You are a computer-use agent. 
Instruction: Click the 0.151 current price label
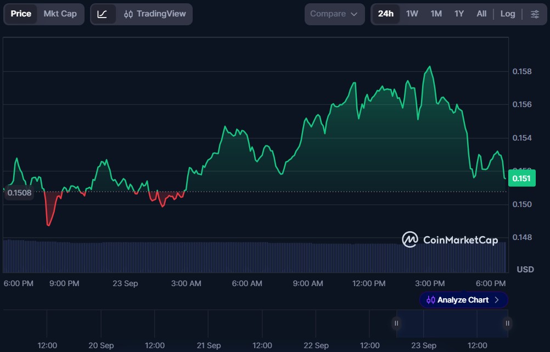point(521,178)
